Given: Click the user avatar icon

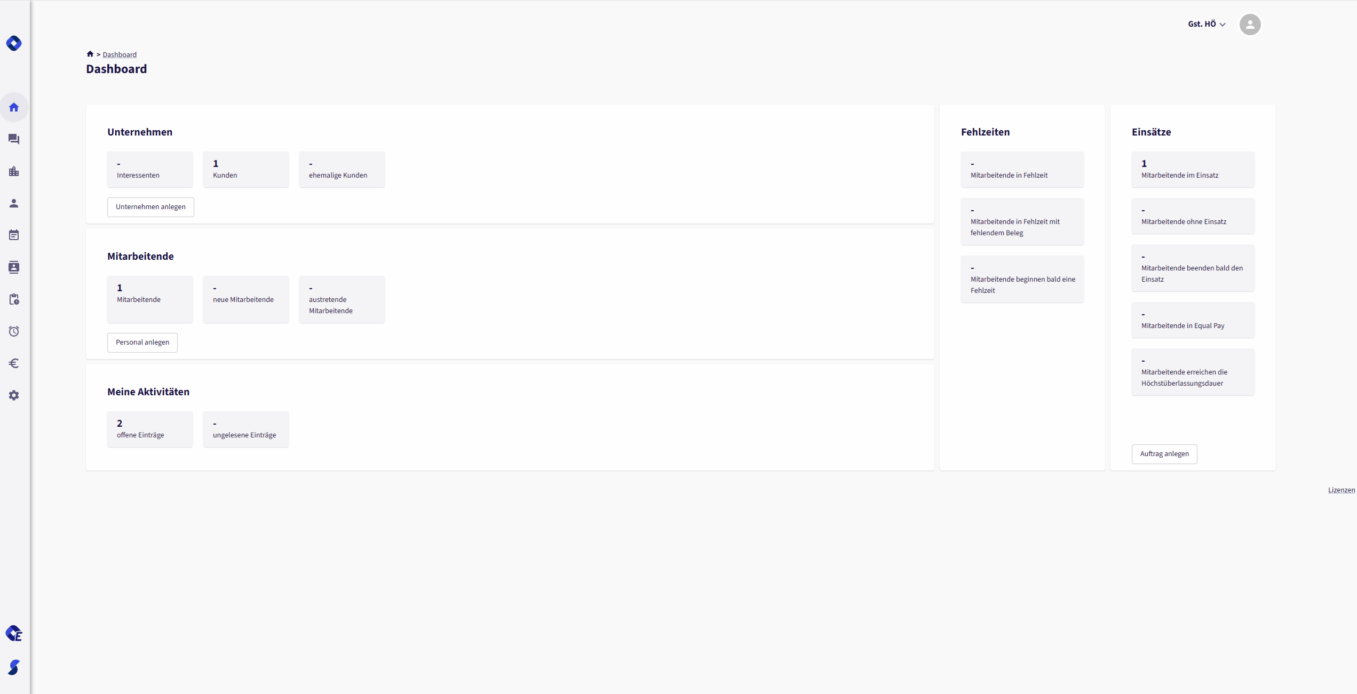Looking at the screenshot, I should (1250, 25).
